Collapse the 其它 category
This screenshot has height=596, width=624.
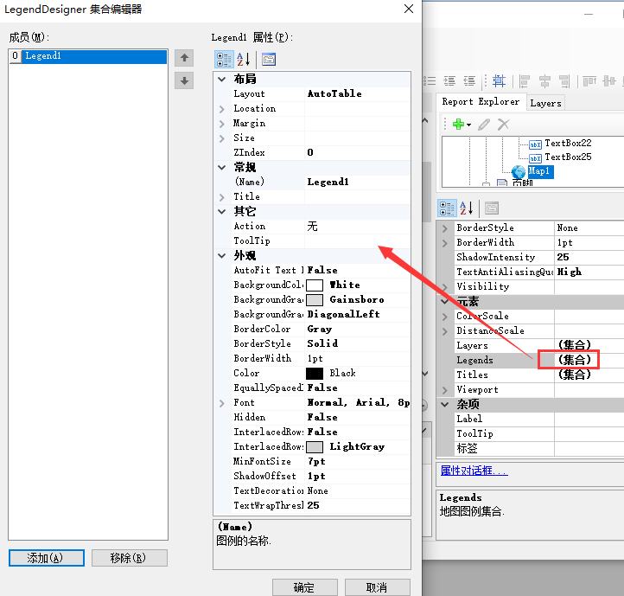221,212
